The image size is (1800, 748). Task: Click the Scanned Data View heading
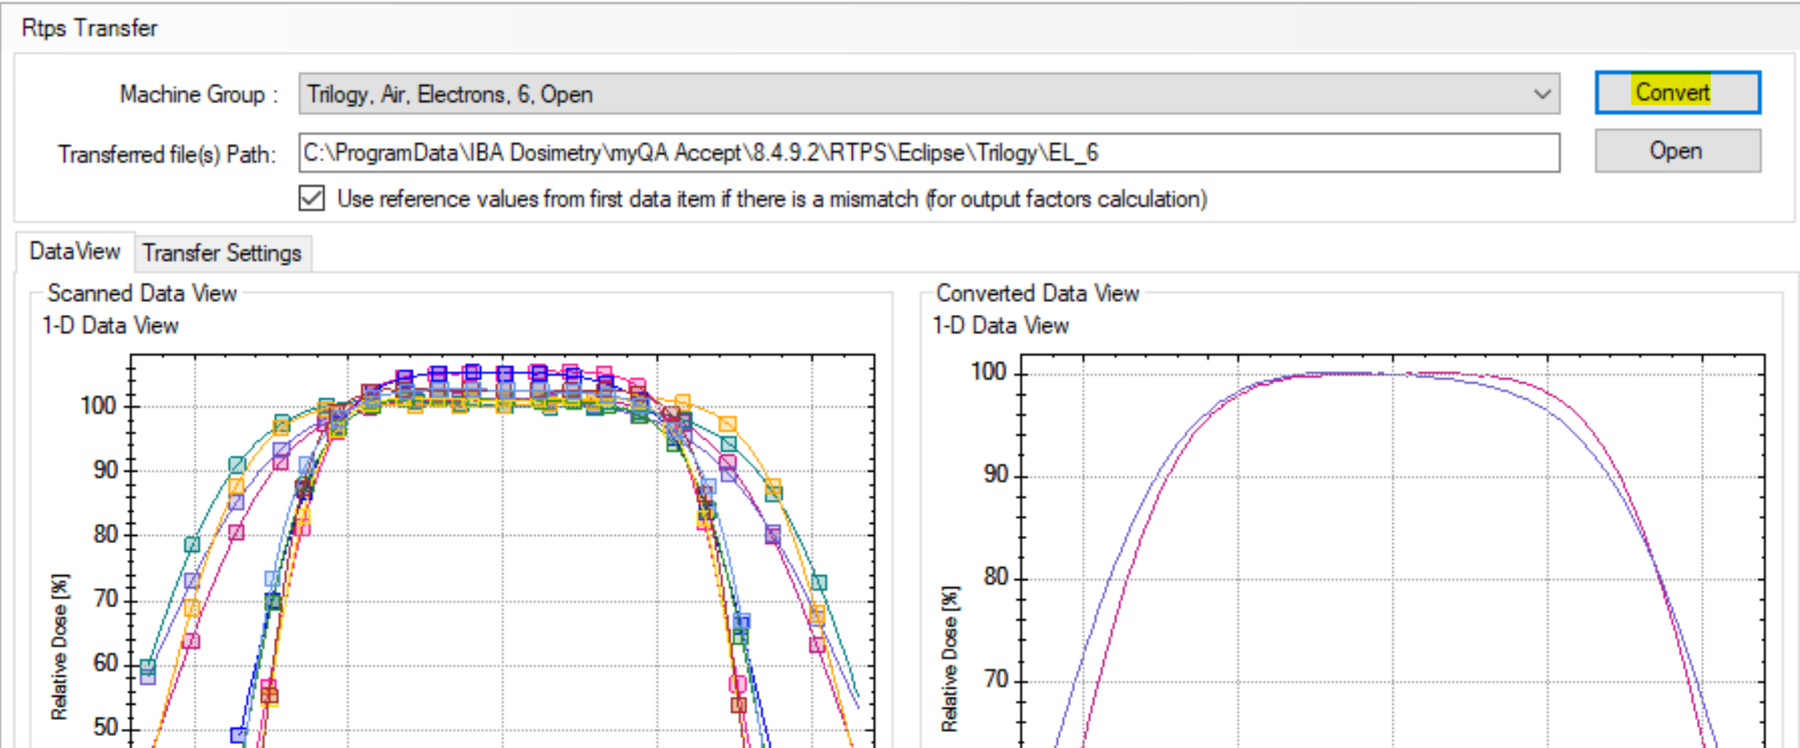coord(141,293)
